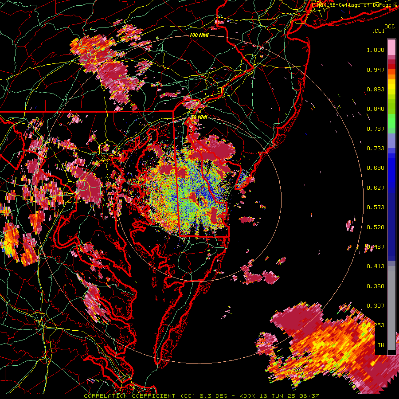
Task: Click the [CC] legend header
Action: [379, 31]
